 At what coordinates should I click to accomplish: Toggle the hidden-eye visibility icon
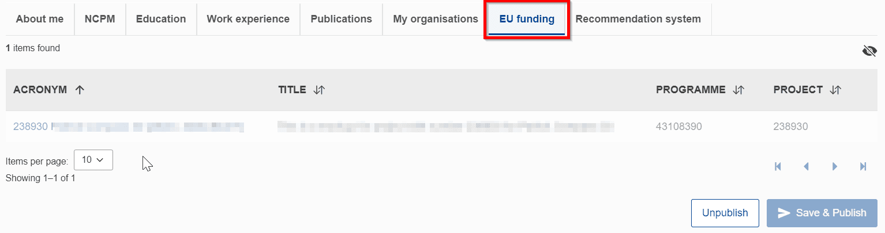click(x=869, y=51)
